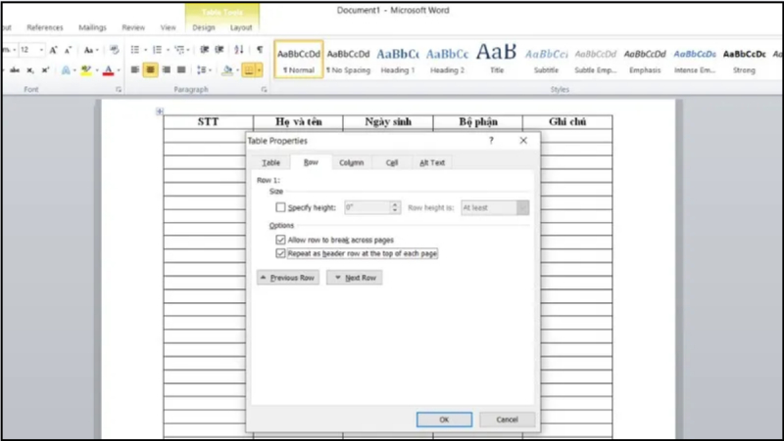Toggle center alignment
The width and height of the screenshot is (784, 441).
tap(151, 69)
